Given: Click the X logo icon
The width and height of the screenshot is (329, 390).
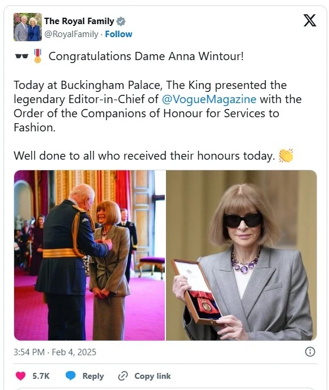Looking at the screenshot, I should (310, 21).
